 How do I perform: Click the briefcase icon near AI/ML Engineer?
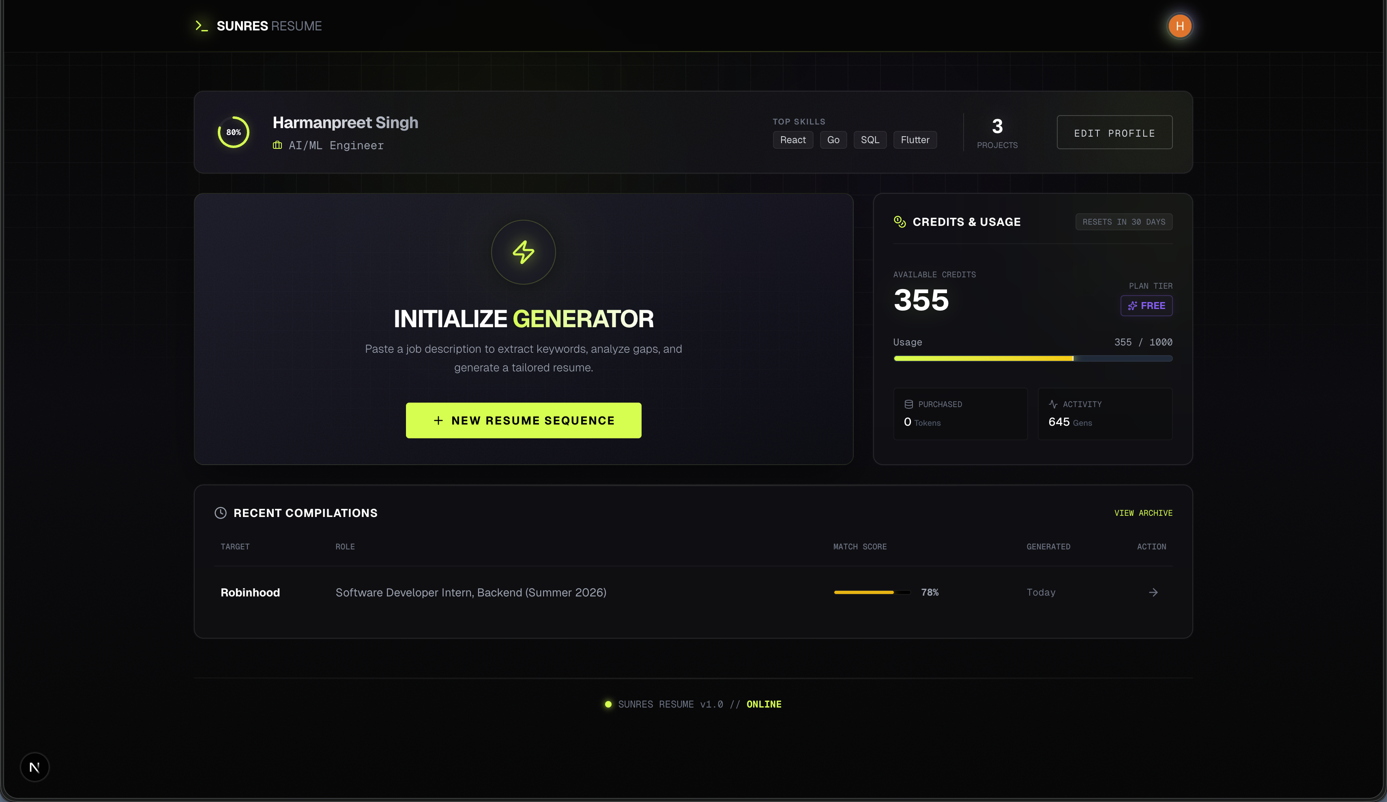point(277,145)
